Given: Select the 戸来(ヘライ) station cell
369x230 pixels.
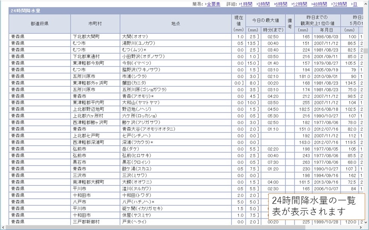Looking at the screenshot, I should pos(175,222).
